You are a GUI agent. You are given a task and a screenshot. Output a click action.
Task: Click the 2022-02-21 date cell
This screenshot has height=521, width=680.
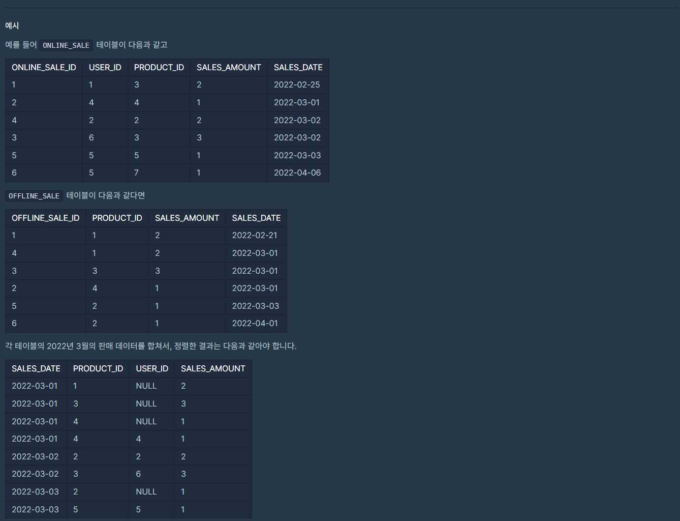click(255, 235)
